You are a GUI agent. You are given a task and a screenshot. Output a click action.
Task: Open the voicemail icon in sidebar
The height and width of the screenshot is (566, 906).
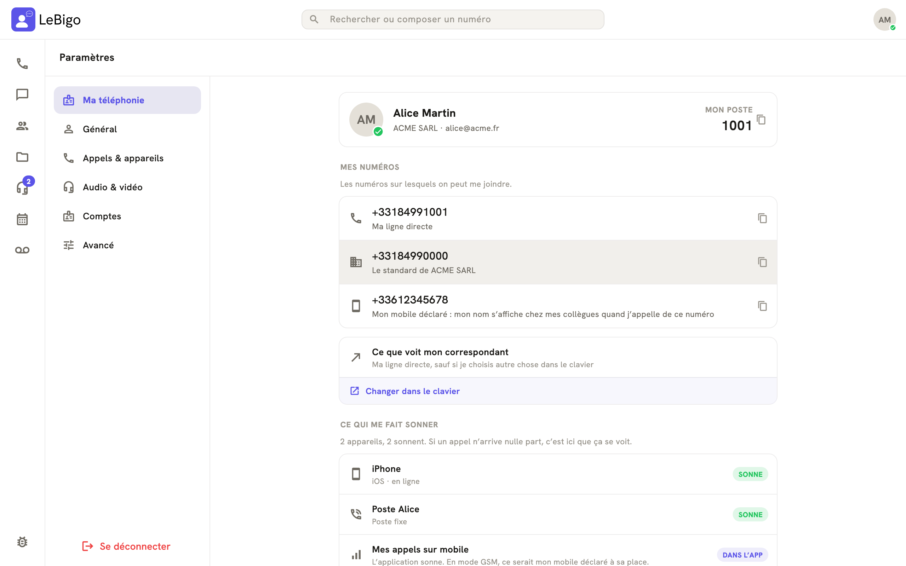[22, 250]
